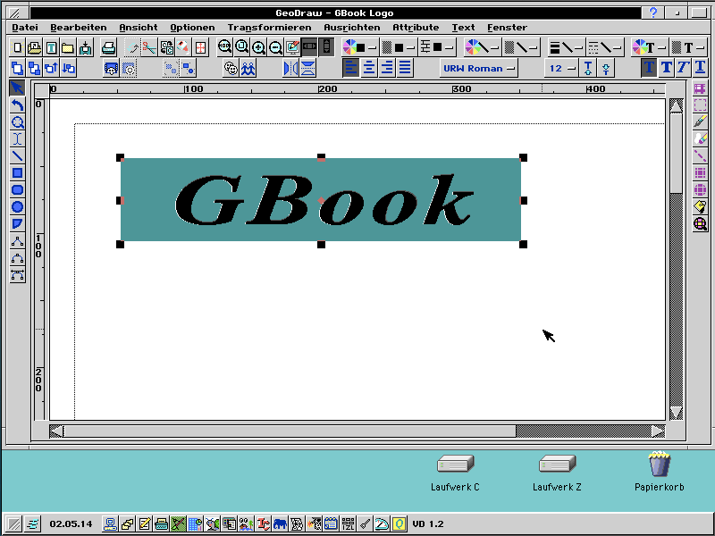Choose the ellipse drawing tool
The width and height of the screenshot is (715, 536).
(x=18, y=206)
